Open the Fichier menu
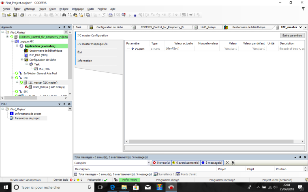The width and height of the screenshot is (308, 192). (x=6, y=9)
